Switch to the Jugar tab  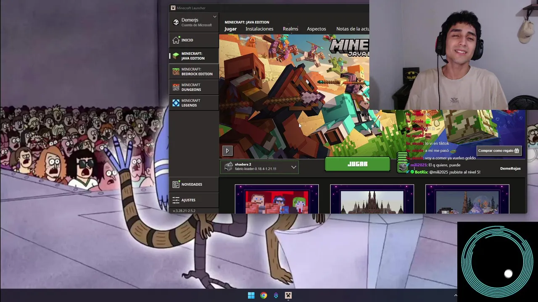[x=230, y=29]
